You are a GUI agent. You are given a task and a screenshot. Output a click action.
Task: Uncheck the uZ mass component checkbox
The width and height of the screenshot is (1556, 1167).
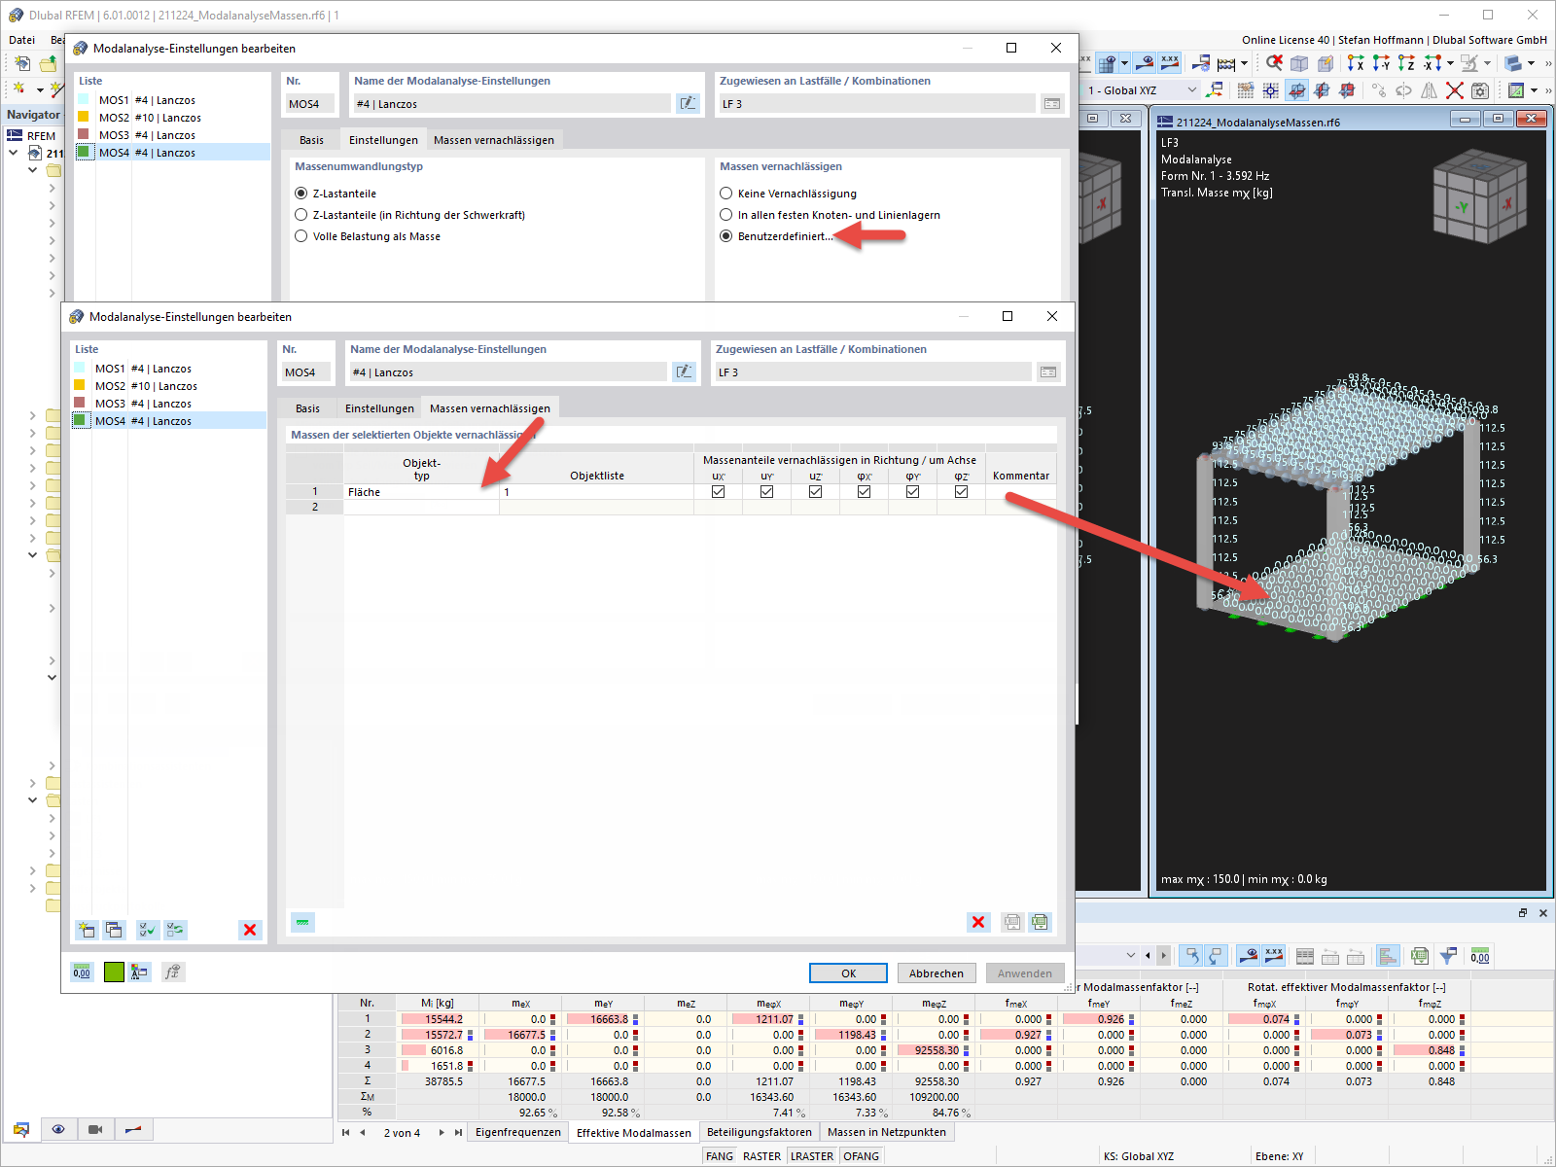pyautogui.click(x=815, y=491)
